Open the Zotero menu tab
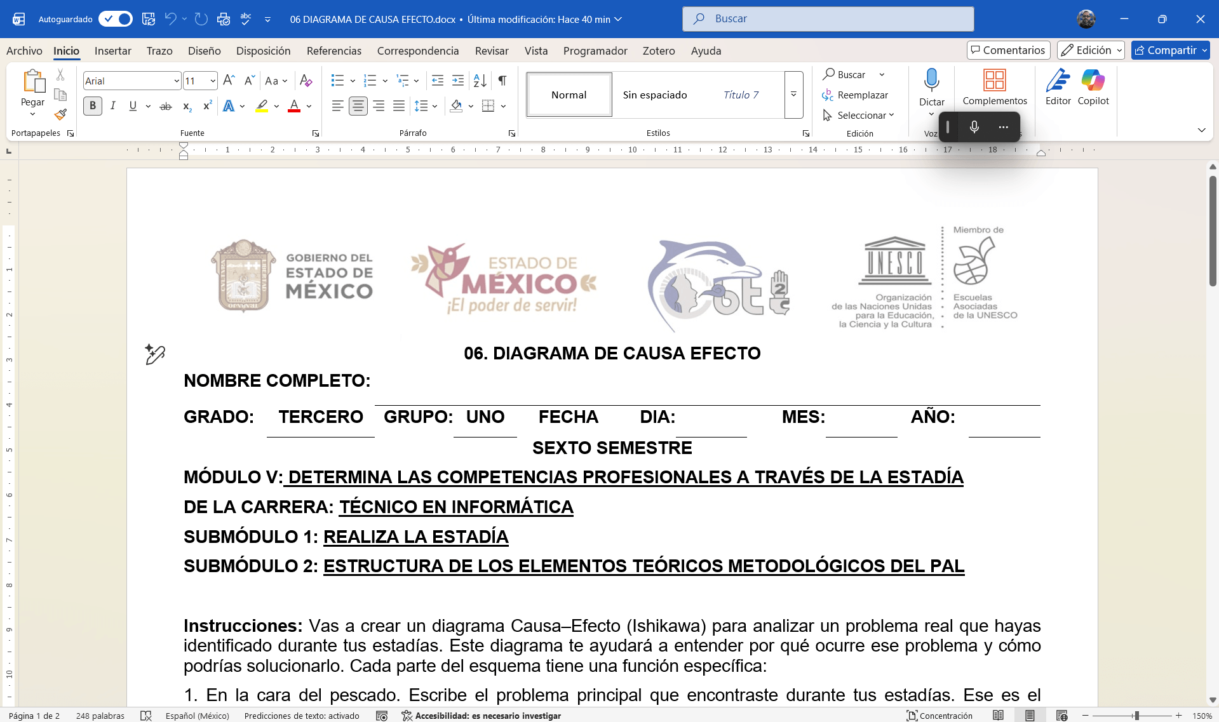The width and height of the screenshot is (1219, 722). click(658, 51)
